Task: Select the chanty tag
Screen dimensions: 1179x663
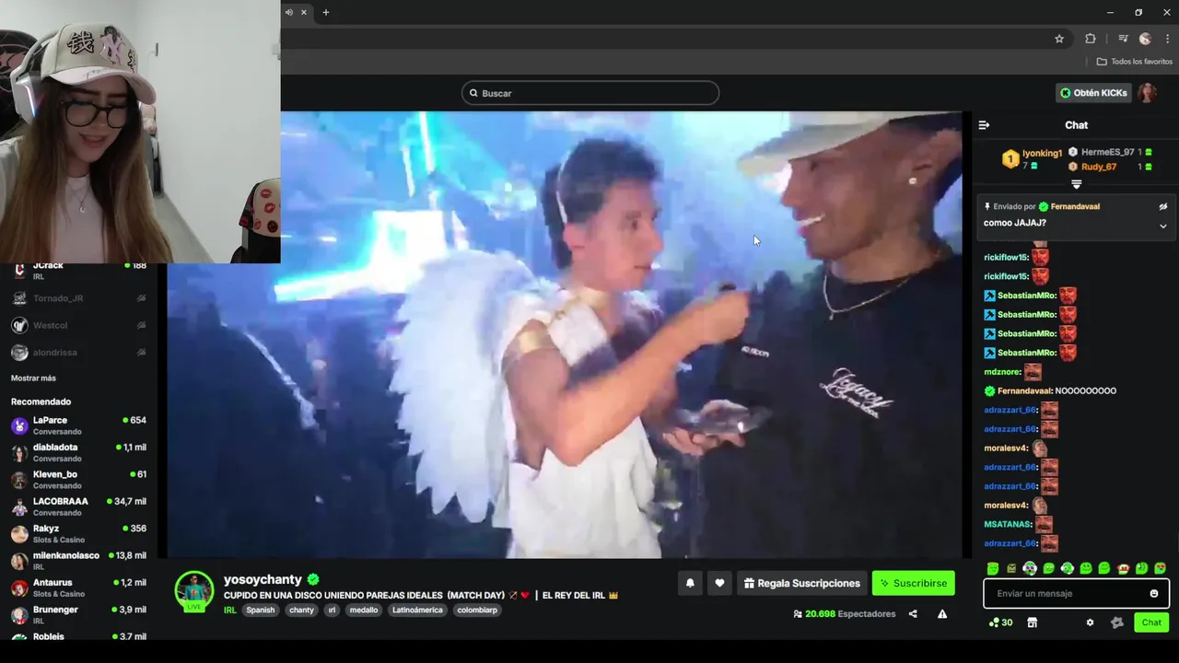Action: [x=301, y=610]
